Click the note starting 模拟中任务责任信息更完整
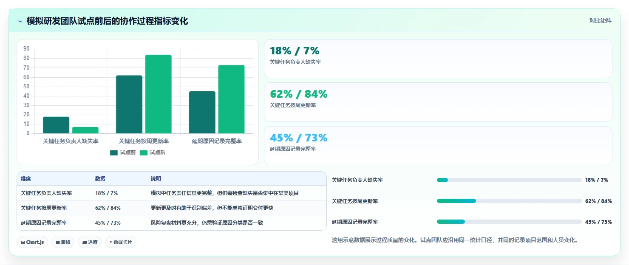The image size is (629, 265). point(225,193)
